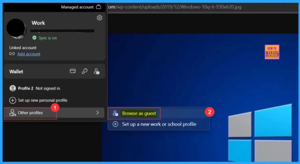Expand the Other profiles chevron arrow
This screenshot has height=164, width=300.
click(98, 113)
